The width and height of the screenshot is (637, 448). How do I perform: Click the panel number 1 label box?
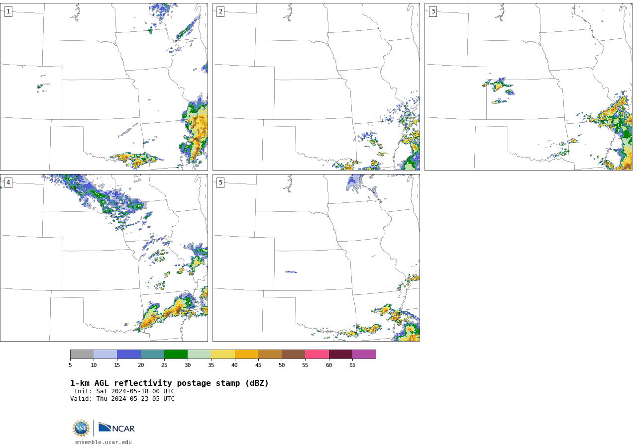(8, 11)
